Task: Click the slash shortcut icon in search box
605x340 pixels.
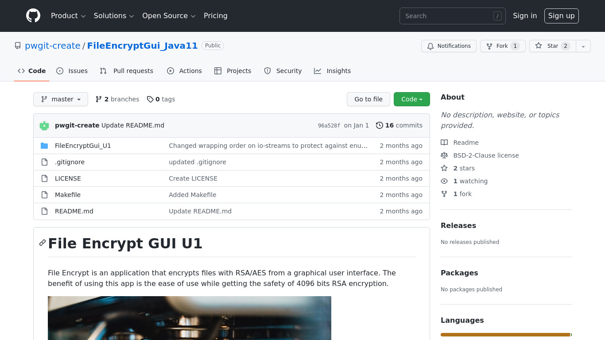Action: [497, 16]
